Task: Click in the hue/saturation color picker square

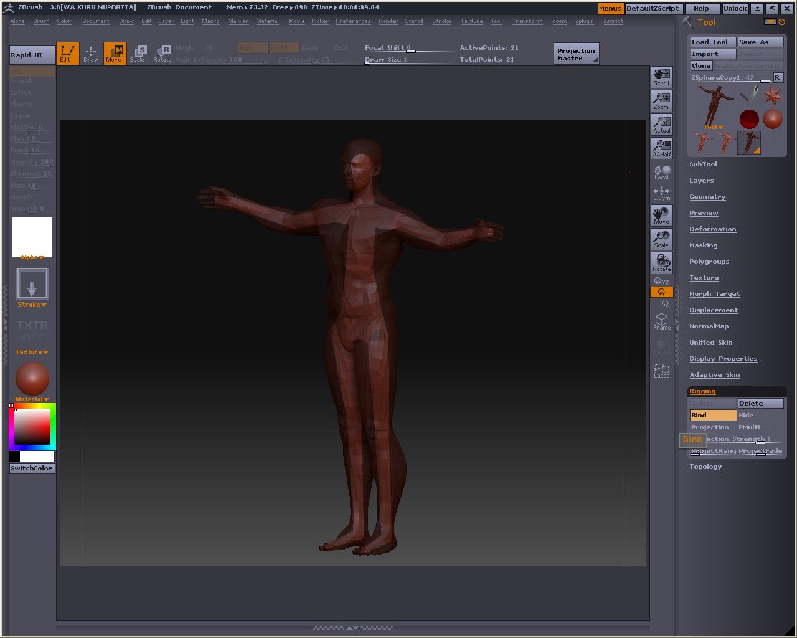Action: click(32, 427)
